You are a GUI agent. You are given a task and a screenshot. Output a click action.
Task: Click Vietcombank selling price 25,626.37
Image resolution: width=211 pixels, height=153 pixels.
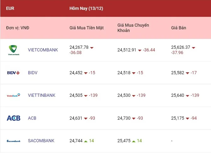click(x=180, y=47)
